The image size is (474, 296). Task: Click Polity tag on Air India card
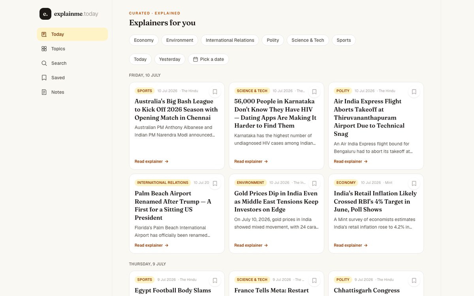pyautogui.click(x=343, y=91)
